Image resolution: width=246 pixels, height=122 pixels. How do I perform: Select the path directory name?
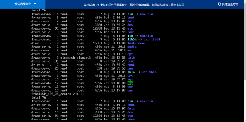pyautogui.click(x=131, y=58)
